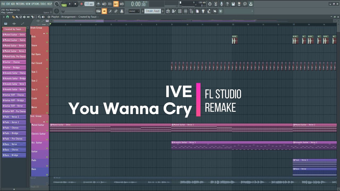Open the project info speech bubble icon
340x191 pixels.
245,4
